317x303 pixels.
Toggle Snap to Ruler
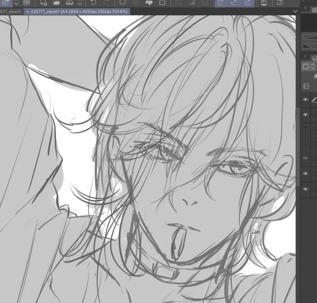(x=221, y=2)
